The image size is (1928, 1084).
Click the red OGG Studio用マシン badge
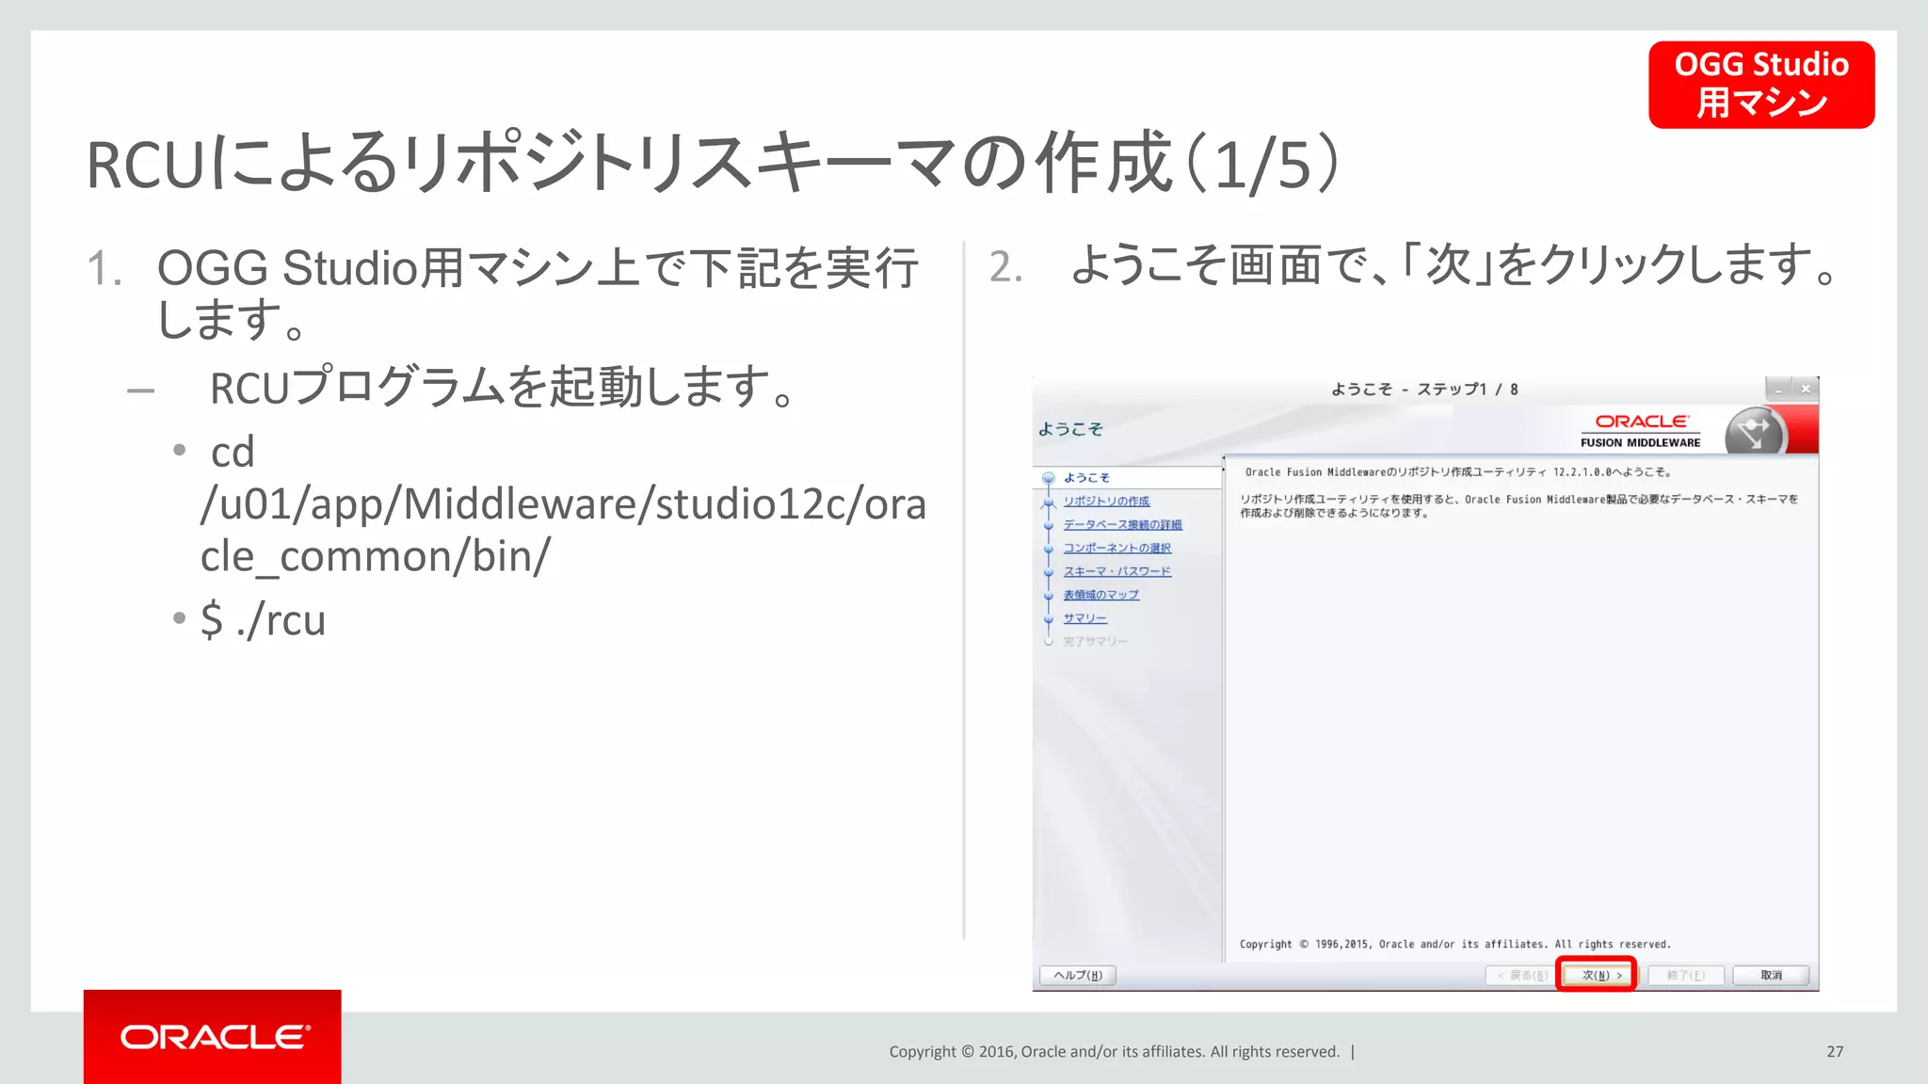pos(1761,85)
